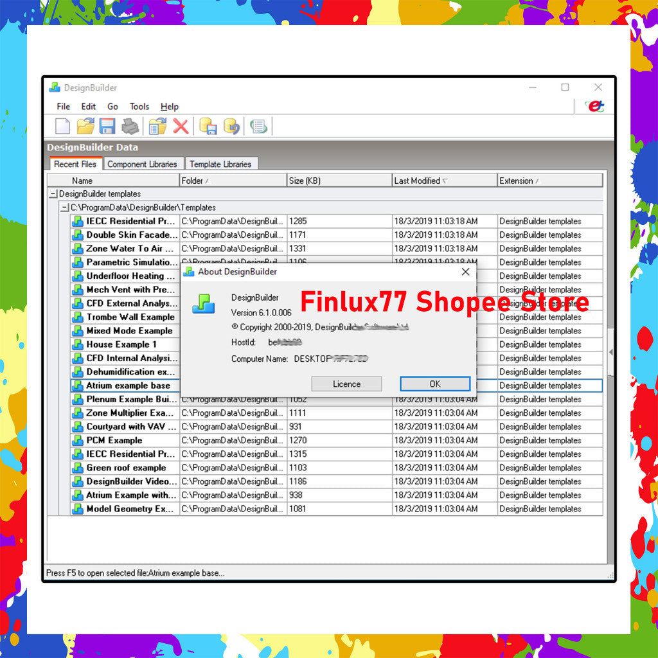The height and width of the screenshot is (658, 658).
Task: Collapse the DesignBuilder templates tree node
Action: pyautogui.click(x=52, y=193)
